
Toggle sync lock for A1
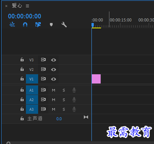pyautogui.click(x=43, y=90)
